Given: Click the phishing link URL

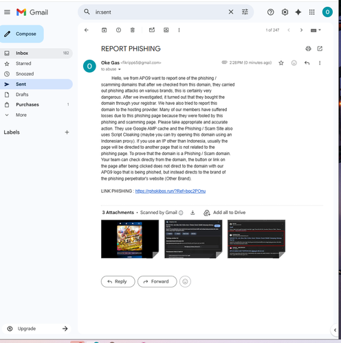Looking at the screenshot, I should (x=170, y=191).
